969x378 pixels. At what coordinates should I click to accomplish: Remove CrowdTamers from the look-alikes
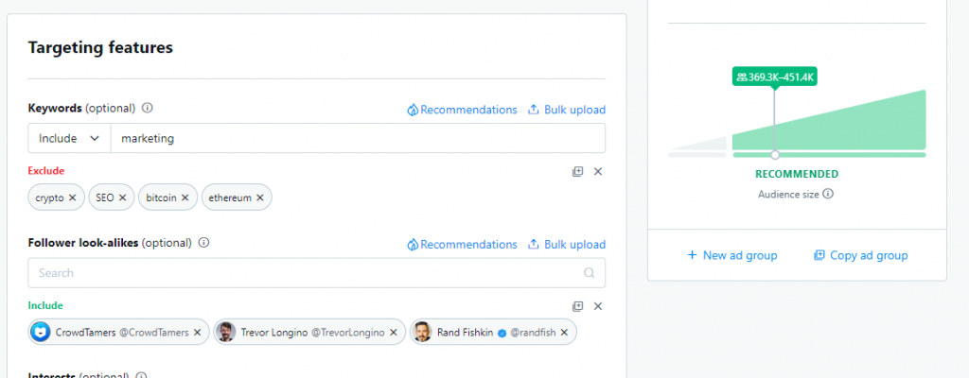pos(197,333)
